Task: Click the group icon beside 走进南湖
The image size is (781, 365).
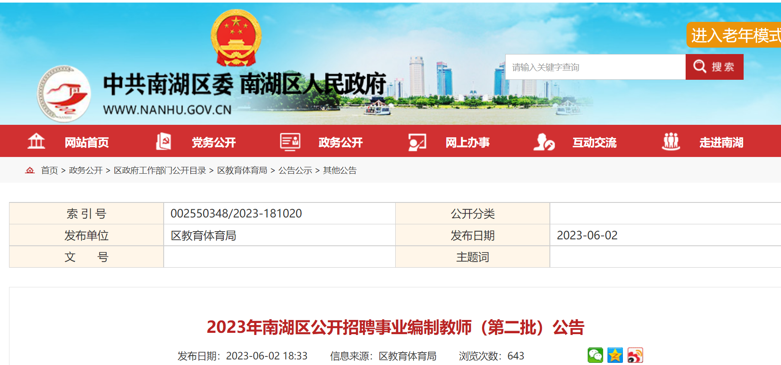Action: tap(671, 142)
